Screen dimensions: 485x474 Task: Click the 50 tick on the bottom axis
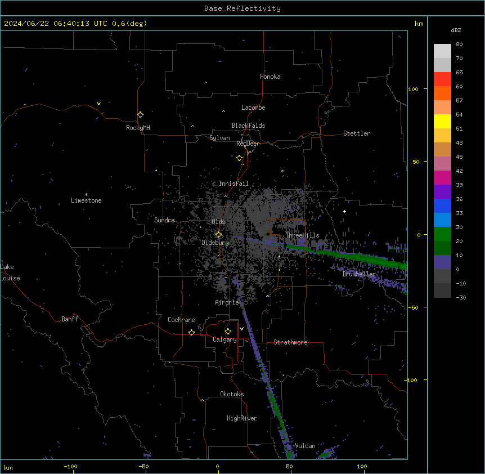[x=289, y=466]
